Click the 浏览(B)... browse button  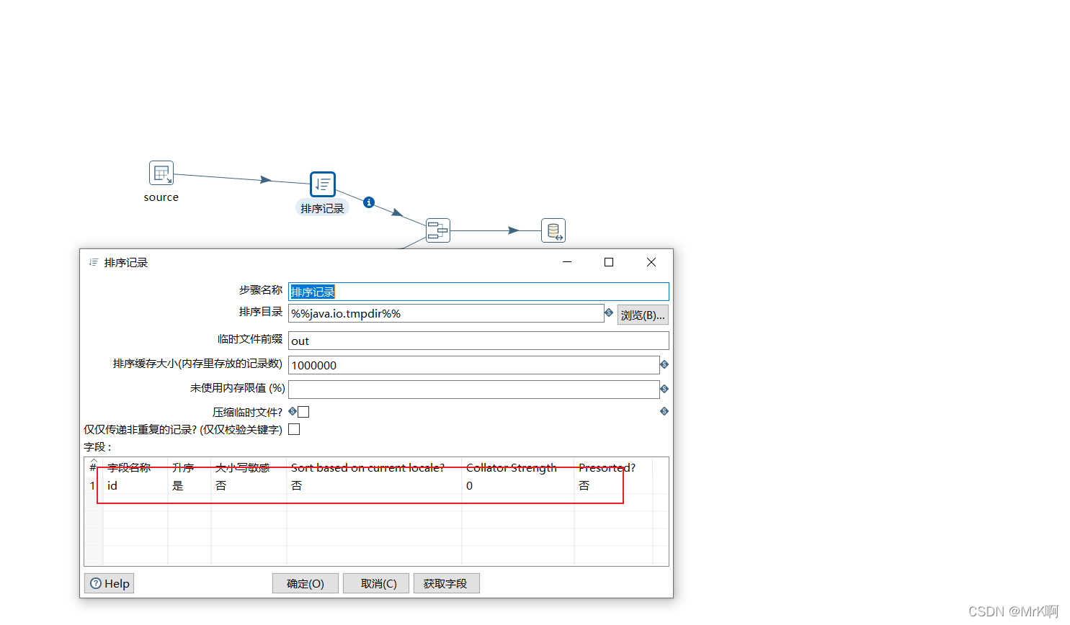643,315
